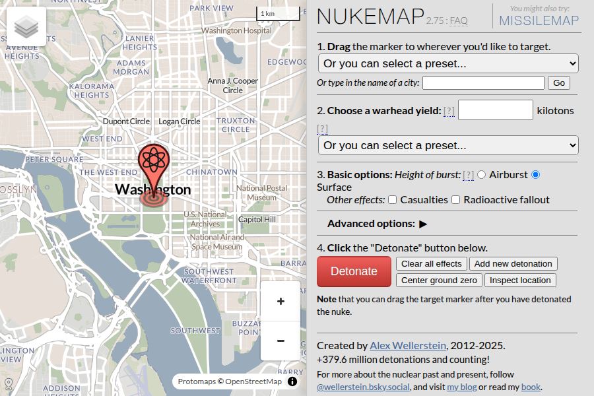Click Center ground zero
Image resolution: width=594 pixels, height=396 pixels.
(439, 280)
